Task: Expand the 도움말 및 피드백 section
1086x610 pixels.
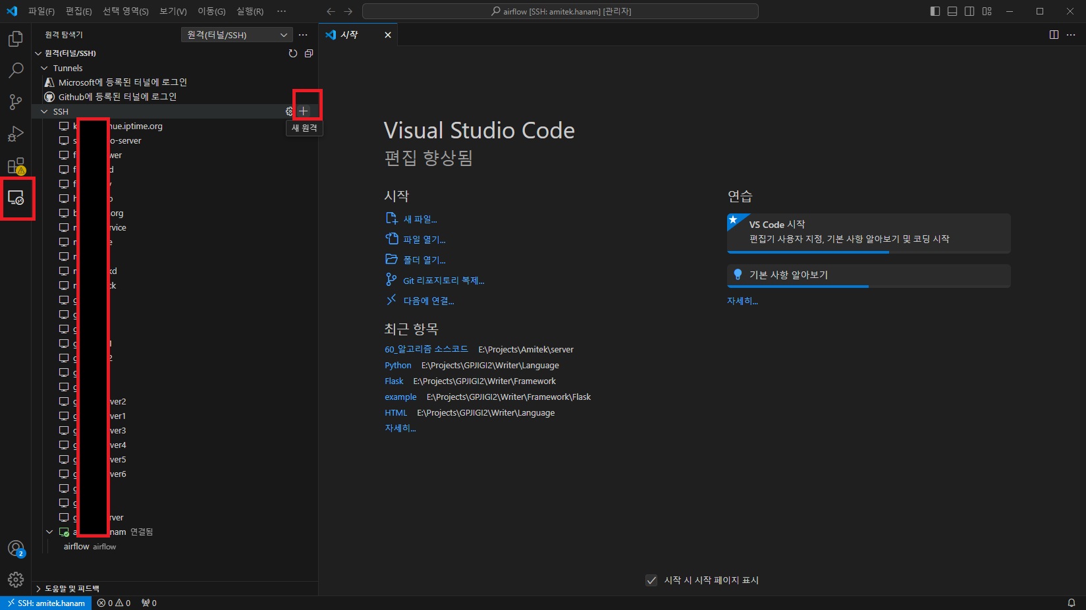Action: pyautogui.click(x=38, y=588)
